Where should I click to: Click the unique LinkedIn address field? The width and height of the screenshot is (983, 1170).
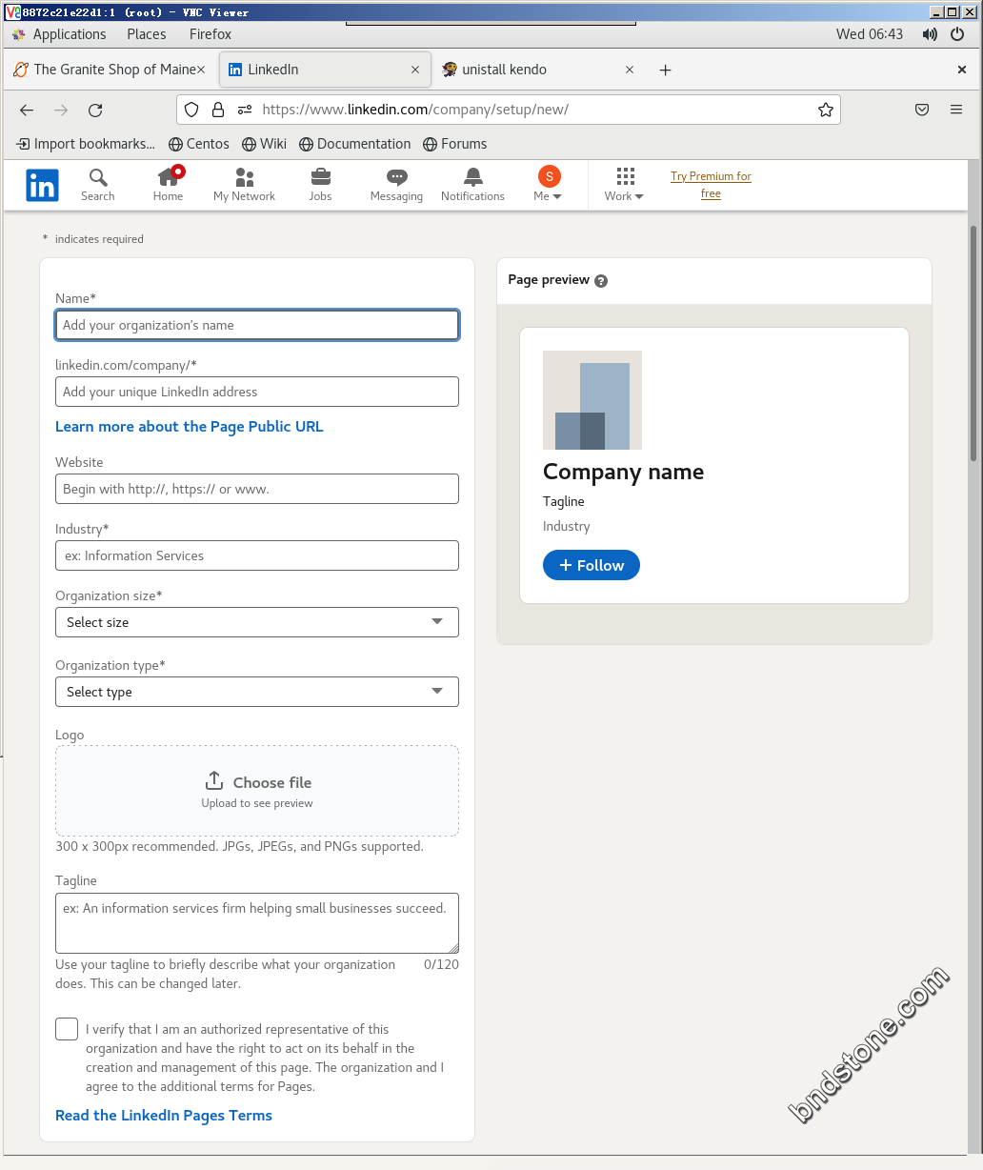[x=257, y=392]
